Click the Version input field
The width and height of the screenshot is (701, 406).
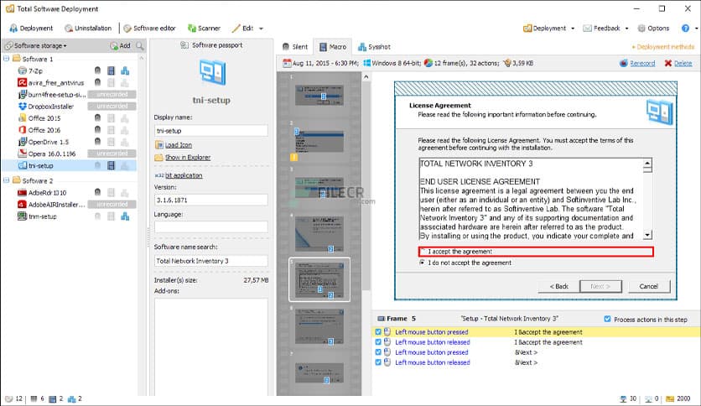coord(211,200)
